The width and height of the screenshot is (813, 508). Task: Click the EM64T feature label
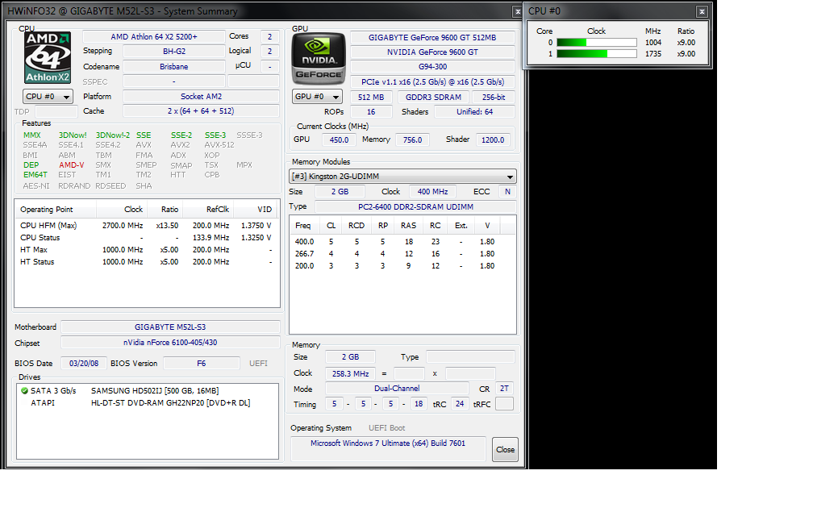click(35, 175)
